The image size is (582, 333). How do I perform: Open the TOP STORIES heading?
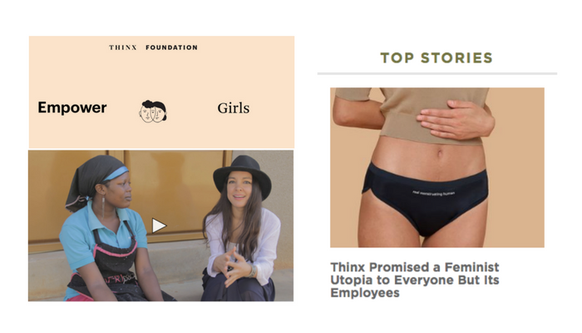[x=436, y=58]
